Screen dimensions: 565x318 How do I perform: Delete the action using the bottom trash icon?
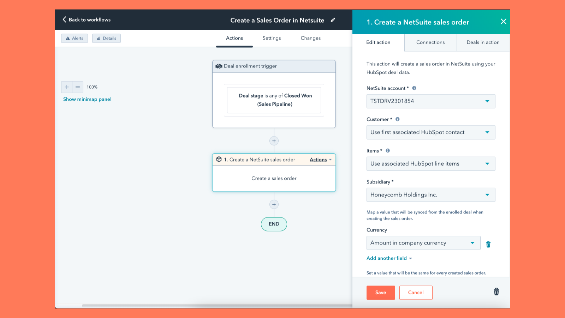[x=496, y=292]
